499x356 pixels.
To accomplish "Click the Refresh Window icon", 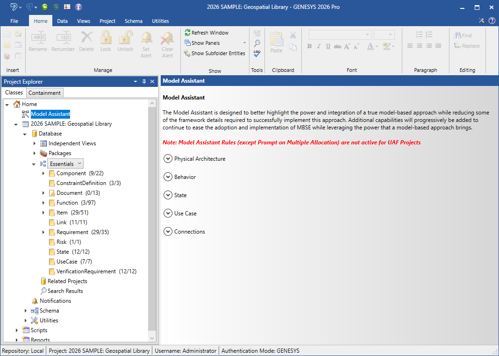I will click(187, 33).
